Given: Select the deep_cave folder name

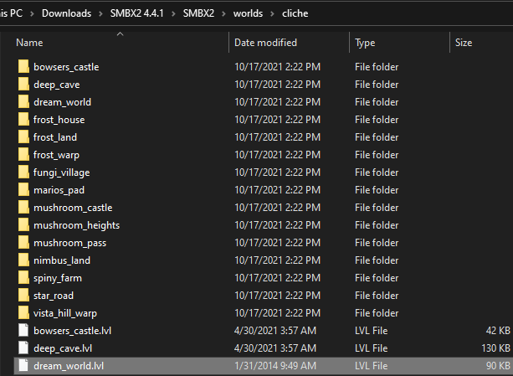Looking at the screenshot, I should (x=57, y=85).
